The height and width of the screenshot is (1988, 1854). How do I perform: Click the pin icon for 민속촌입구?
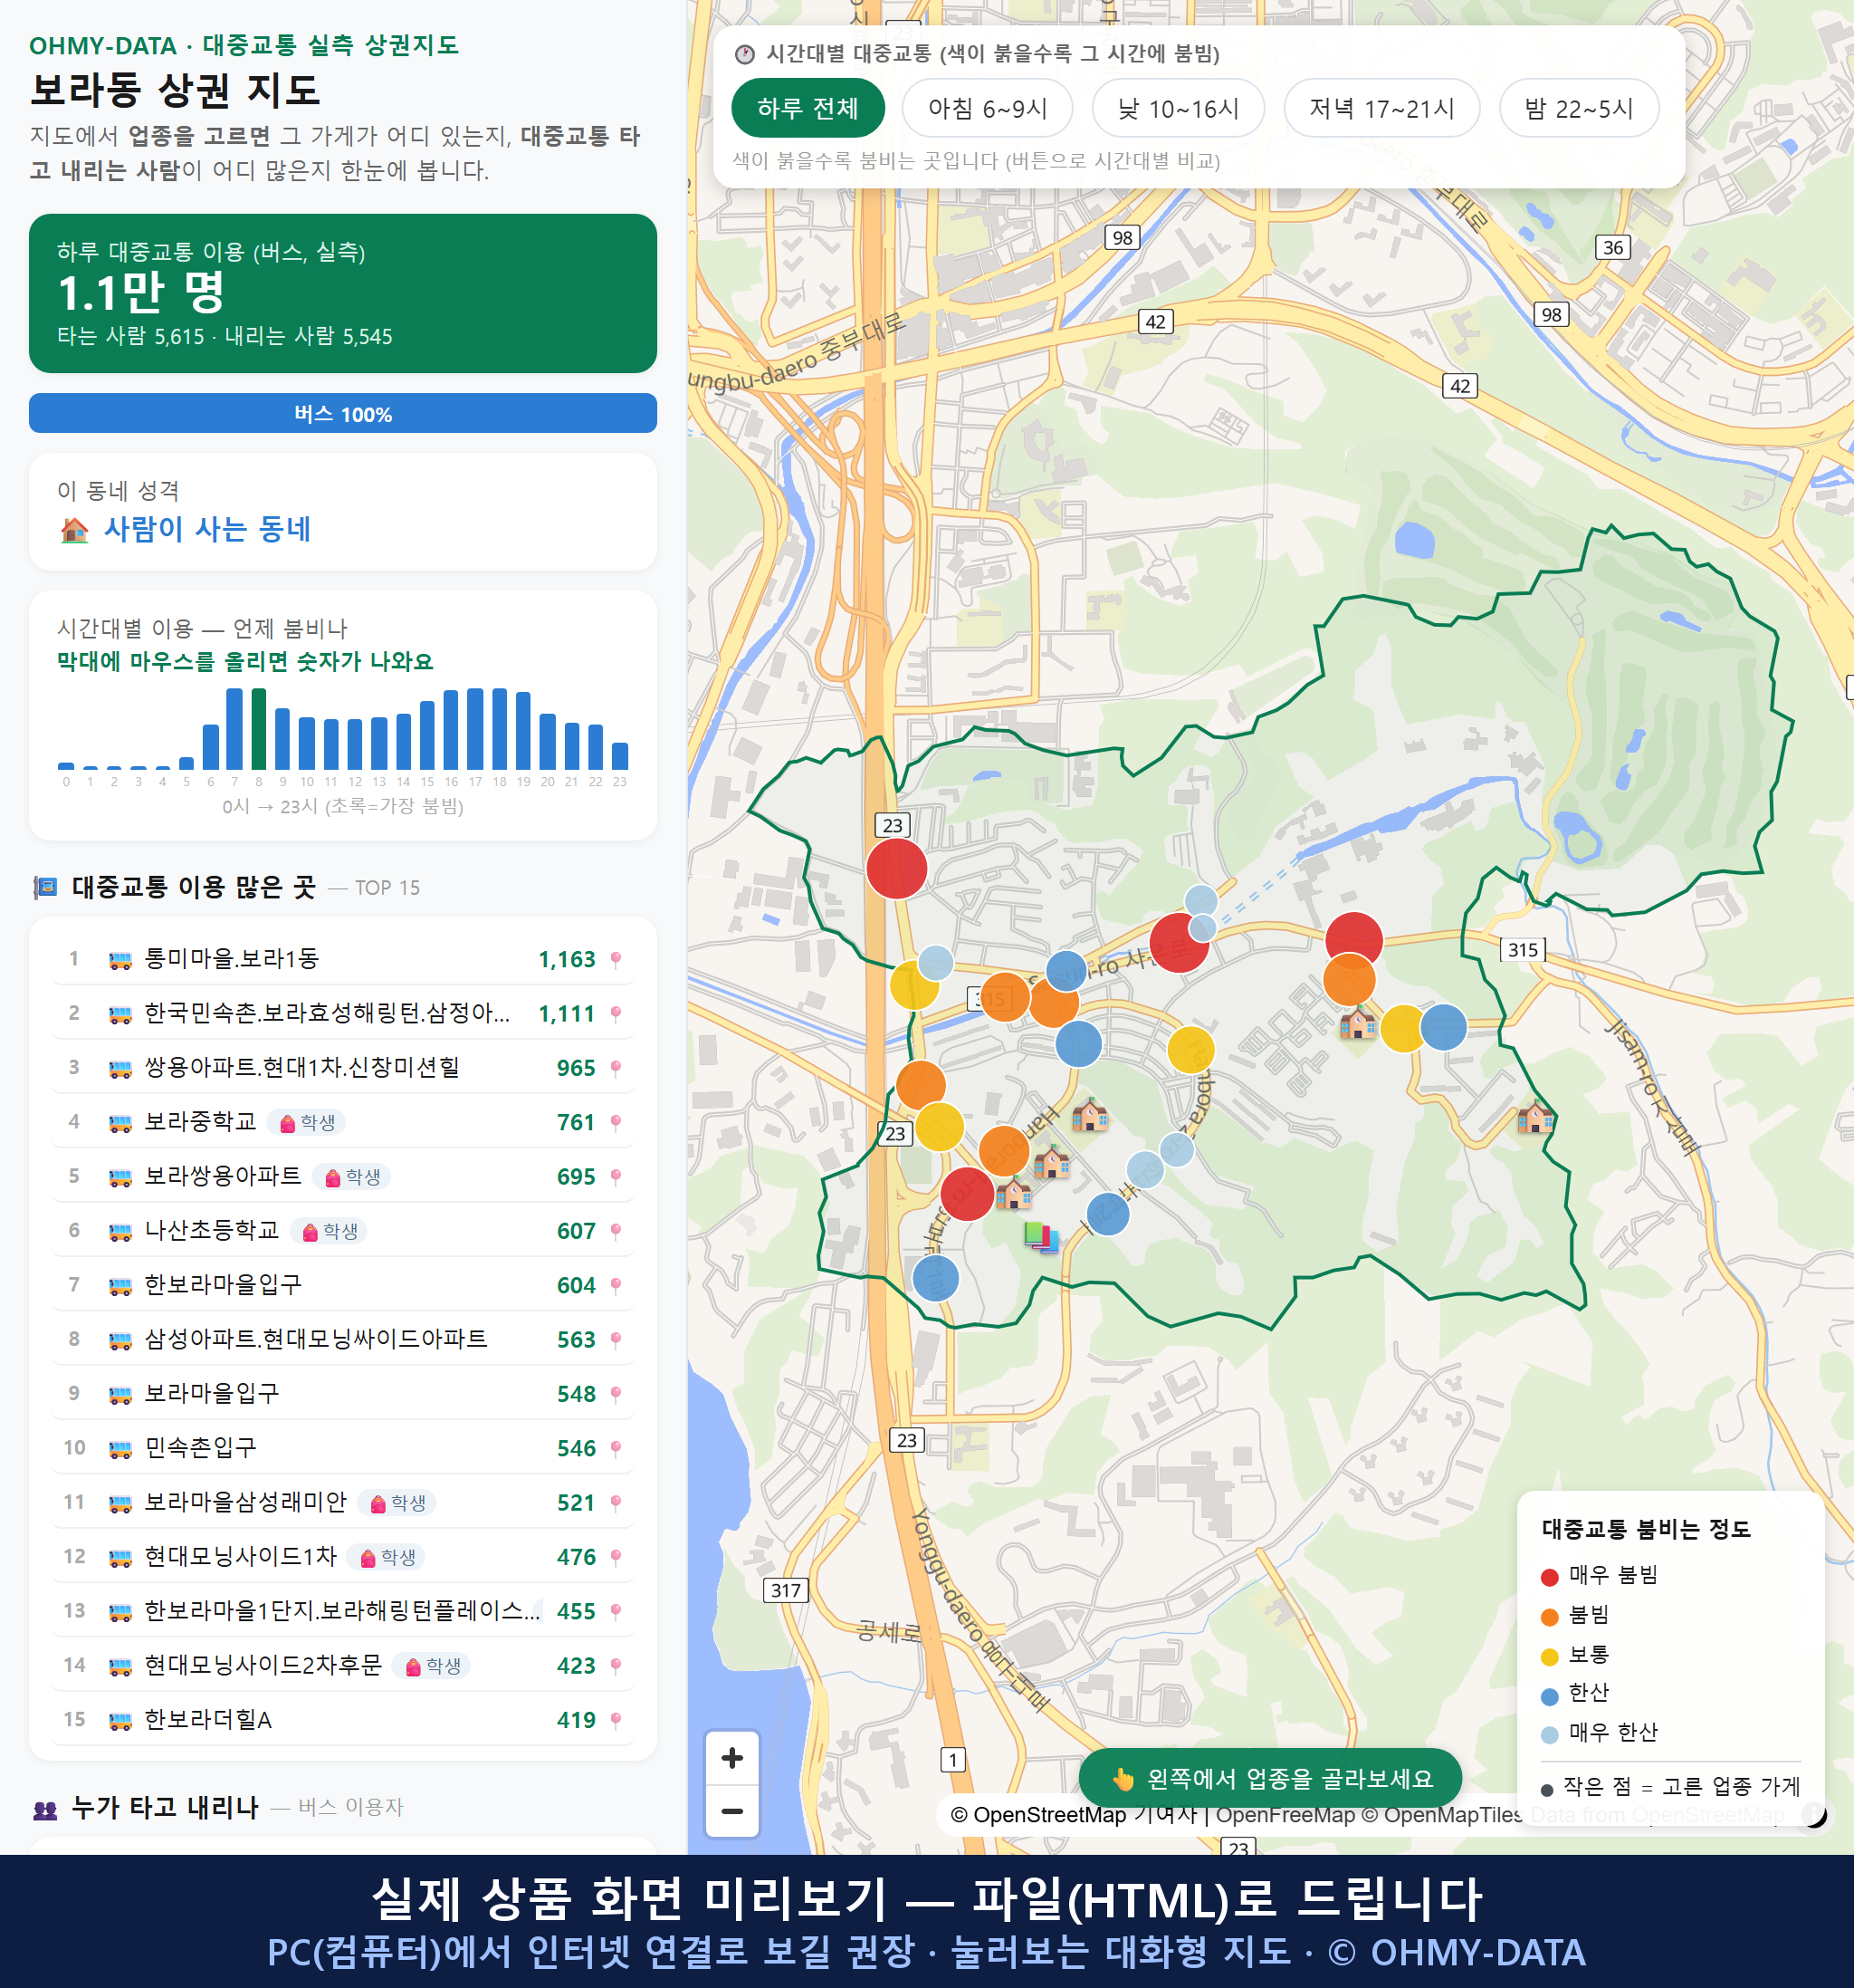click(616, 1448)
